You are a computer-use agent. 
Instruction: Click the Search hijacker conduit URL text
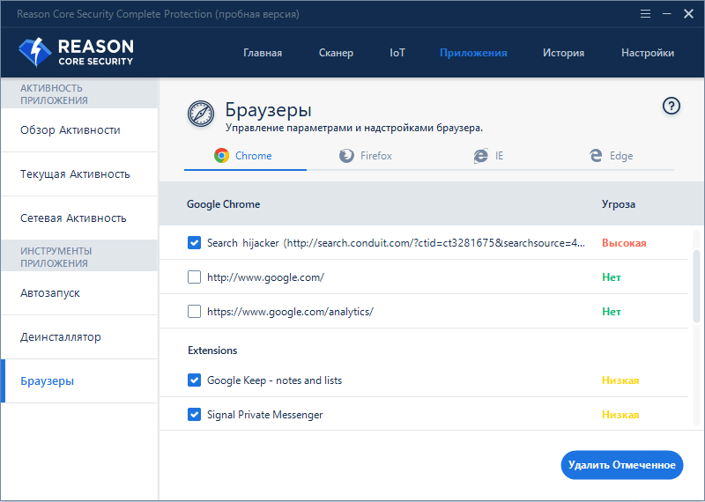point(396,243)
